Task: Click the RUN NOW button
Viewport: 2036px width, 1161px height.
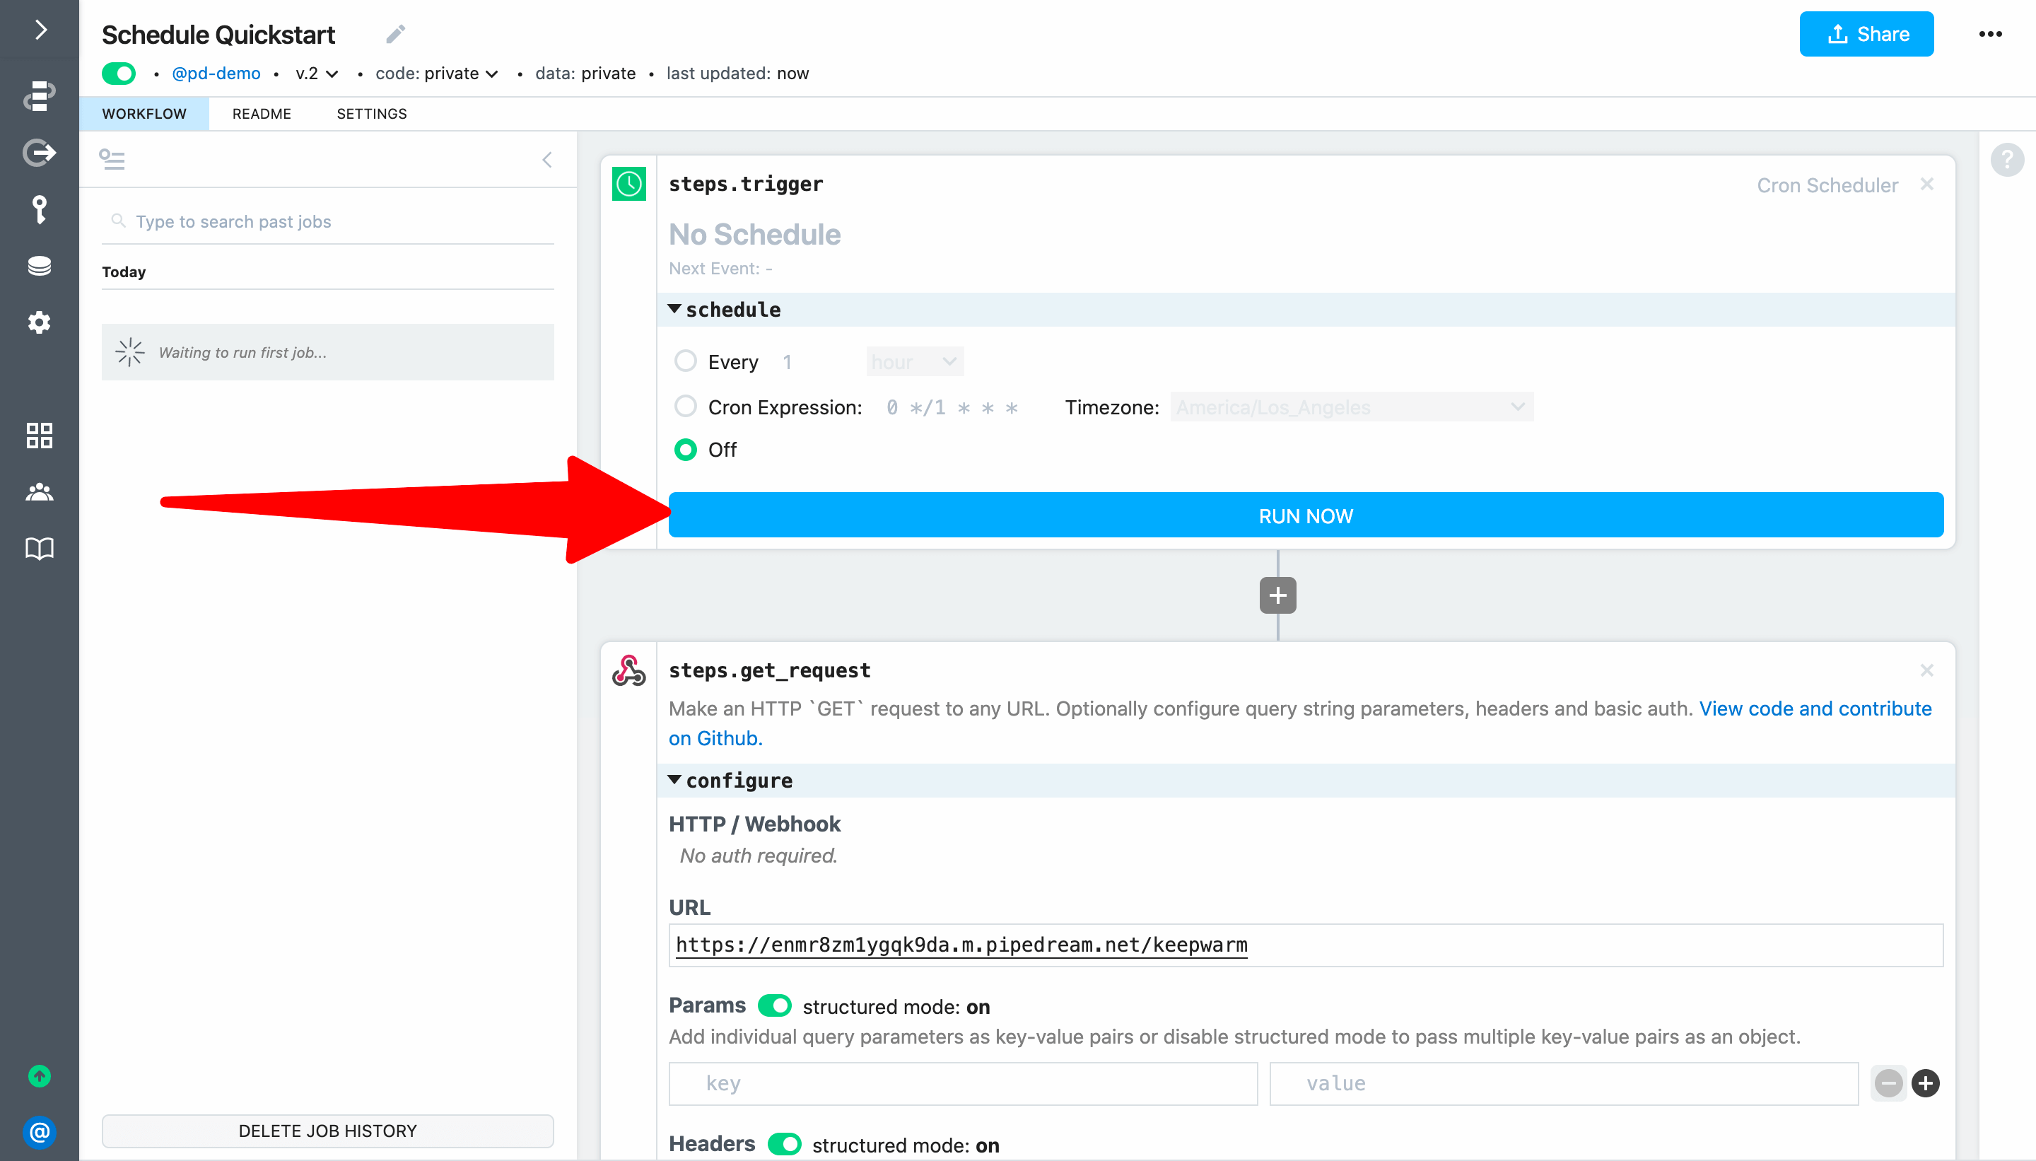Action: point(1306,516)
